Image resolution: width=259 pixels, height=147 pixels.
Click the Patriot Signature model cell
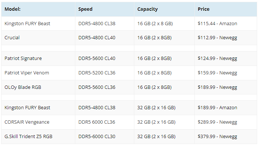coord(38,59)
